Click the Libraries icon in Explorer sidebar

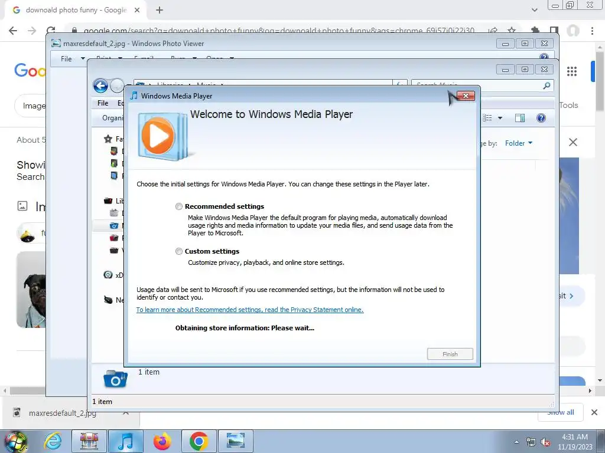(x=109, y=201)
